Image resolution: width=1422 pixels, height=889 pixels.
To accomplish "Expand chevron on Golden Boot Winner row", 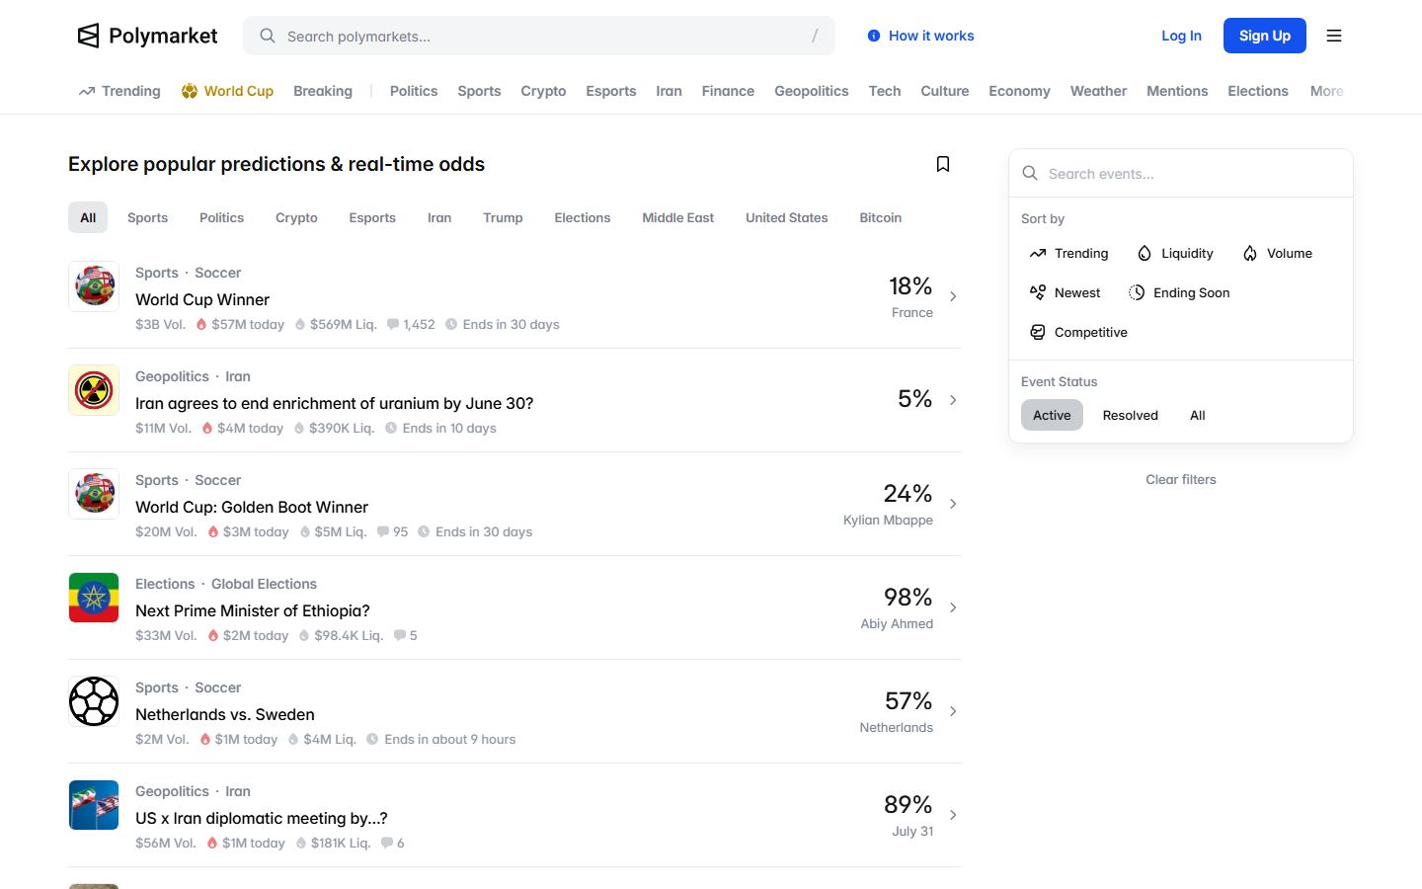I will pyautogui.click(x=953, y=504).
